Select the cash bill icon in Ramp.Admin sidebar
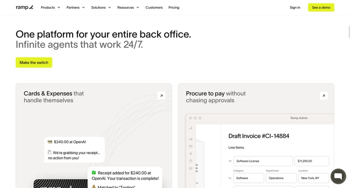Image resolution: width=350 pixels, height=188 pixels. [191, 168]
